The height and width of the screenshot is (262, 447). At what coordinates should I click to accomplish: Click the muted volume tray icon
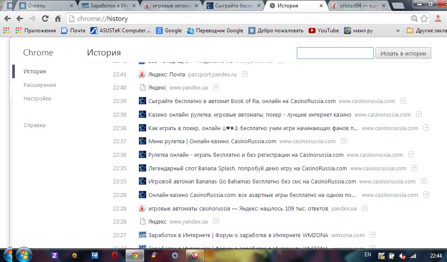pos(402,256)
